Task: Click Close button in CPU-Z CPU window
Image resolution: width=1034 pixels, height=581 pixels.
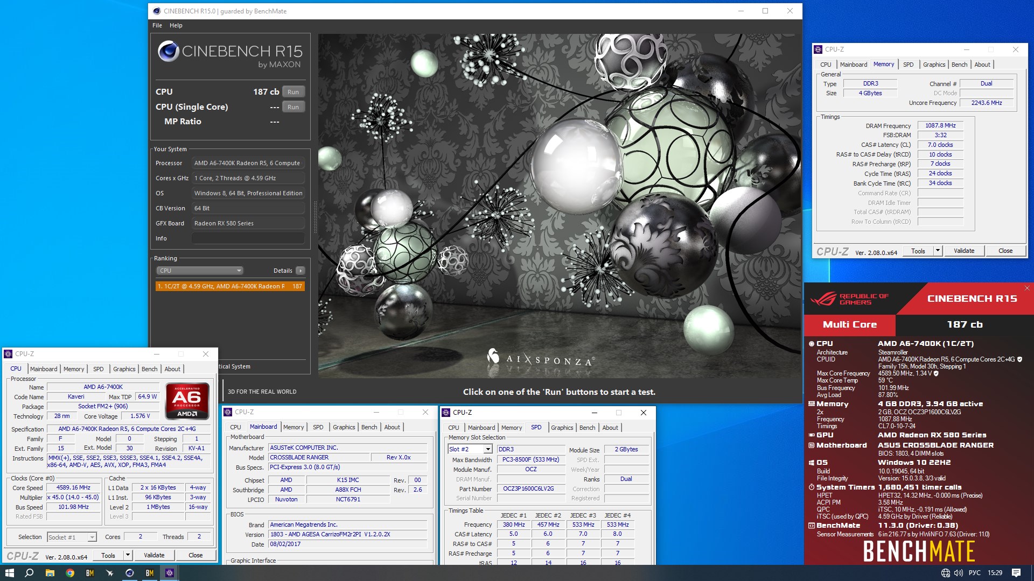Action: (195, 555)
